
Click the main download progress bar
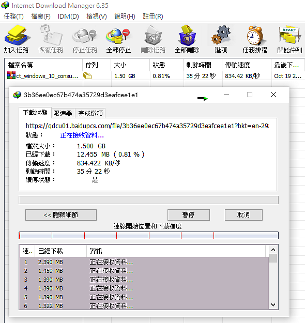[x=148, y=200]
